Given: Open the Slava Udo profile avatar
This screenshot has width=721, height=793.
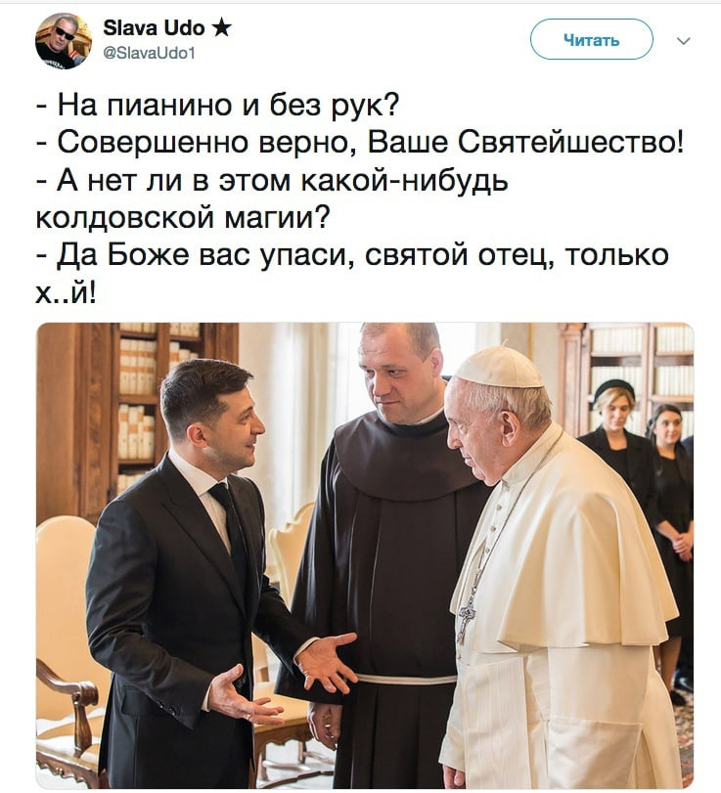Looking at the screenshot, I should pos(64,40).
